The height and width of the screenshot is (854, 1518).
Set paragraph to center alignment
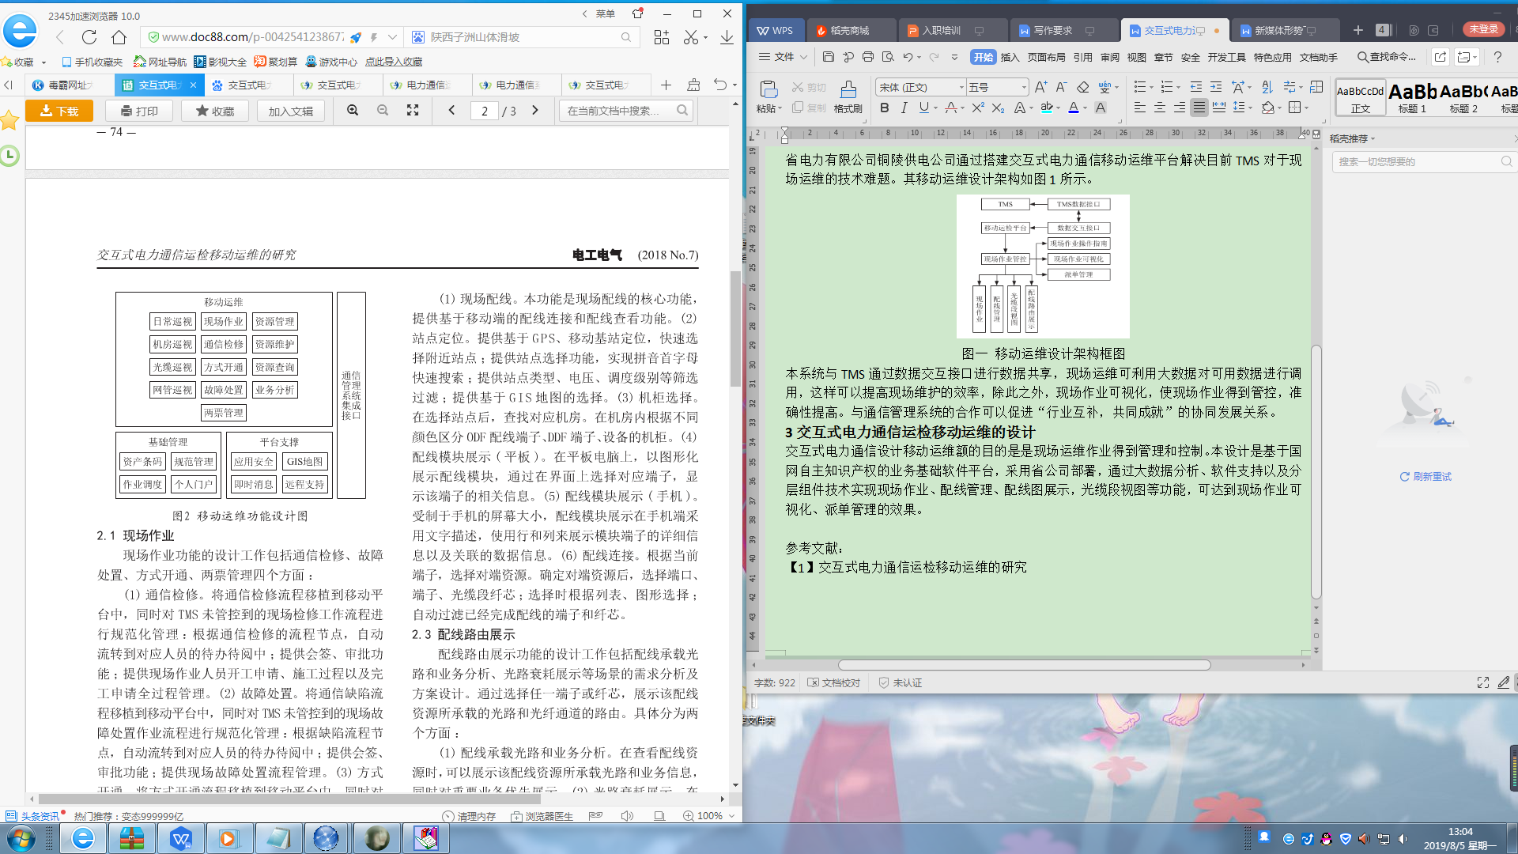(x=1159, y=108)
